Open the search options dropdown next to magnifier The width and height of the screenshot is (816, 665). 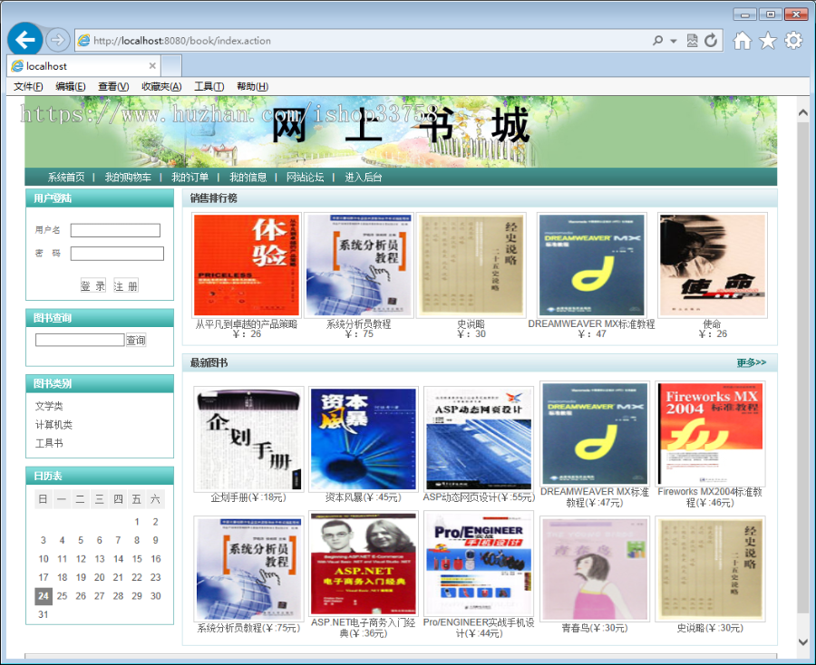[x=674, y=41]
